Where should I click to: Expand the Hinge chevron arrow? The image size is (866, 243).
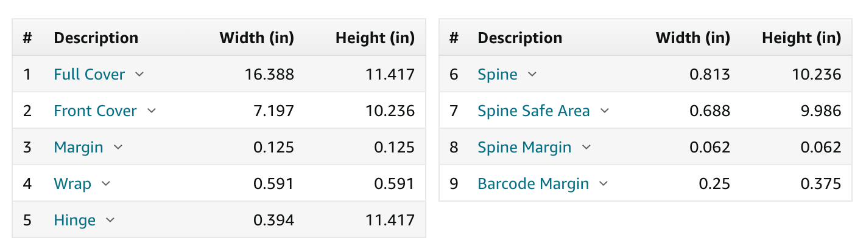click(x=110, y=220)
